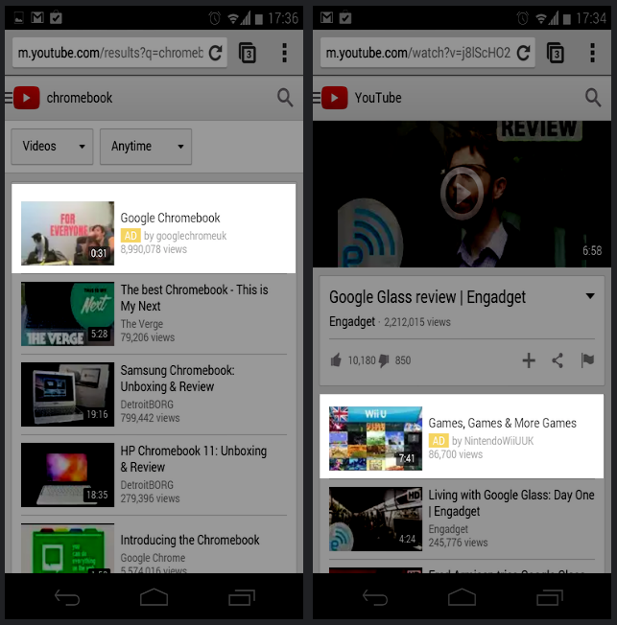Tap Android back button on left phone
This screenshot has height=625, width=617.
tap(67, 598)
